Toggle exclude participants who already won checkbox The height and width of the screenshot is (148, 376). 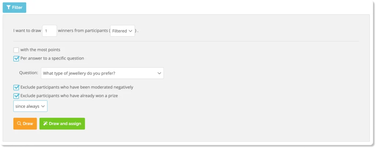[x=16, y=96]
